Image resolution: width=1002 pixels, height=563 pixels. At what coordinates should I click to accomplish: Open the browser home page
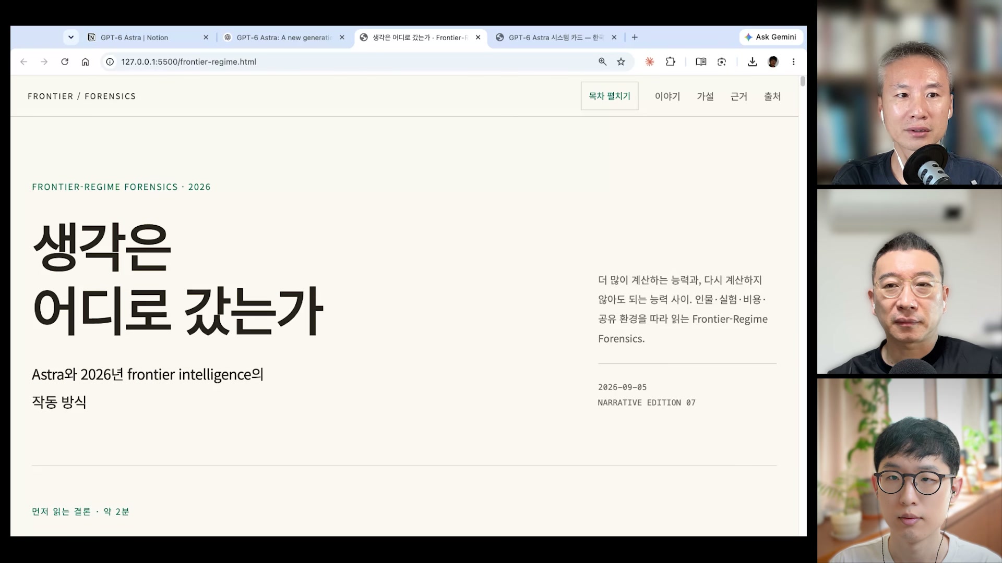pos(85,62)
